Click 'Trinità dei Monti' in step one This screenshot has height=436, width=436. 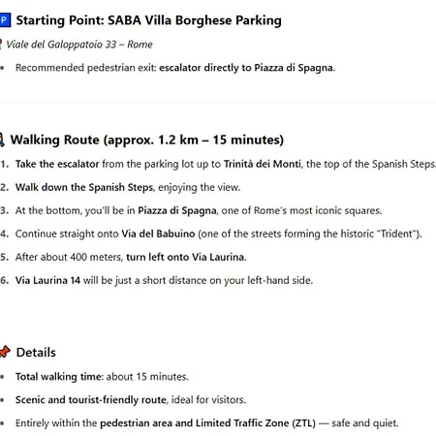click(x=263, y=164)
